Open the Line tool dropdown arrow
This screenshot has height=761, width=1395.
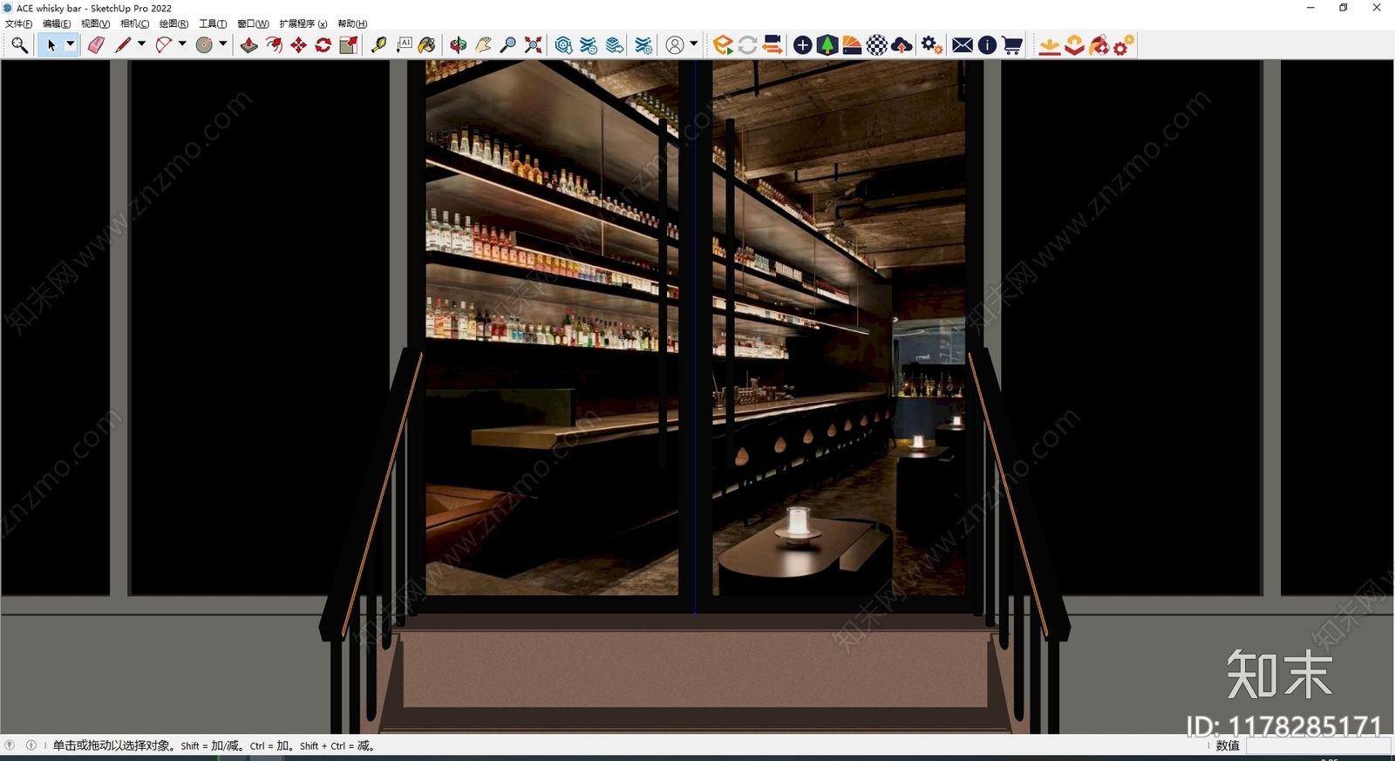click(141, 44)
